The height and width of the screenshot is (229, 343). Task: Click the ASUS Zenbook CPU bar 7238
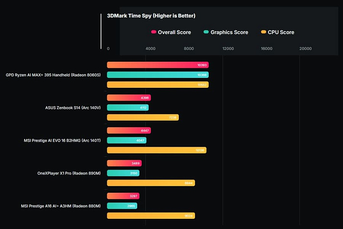pos(143,117)
